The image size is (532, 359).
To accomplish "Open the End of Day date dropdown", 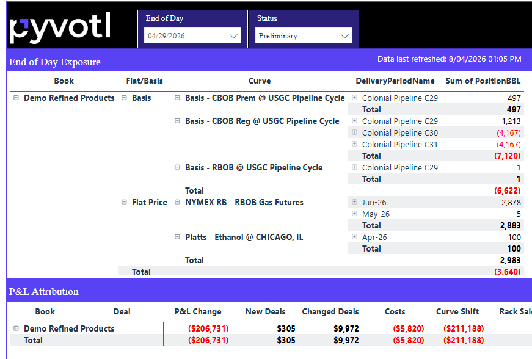I will (x=192, y=36).
